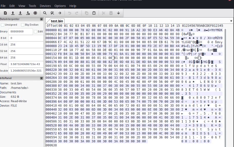Viewport: 234px width, 147px height.
Task: Close the InfoPanel panel
Action: tap(41, 78)
